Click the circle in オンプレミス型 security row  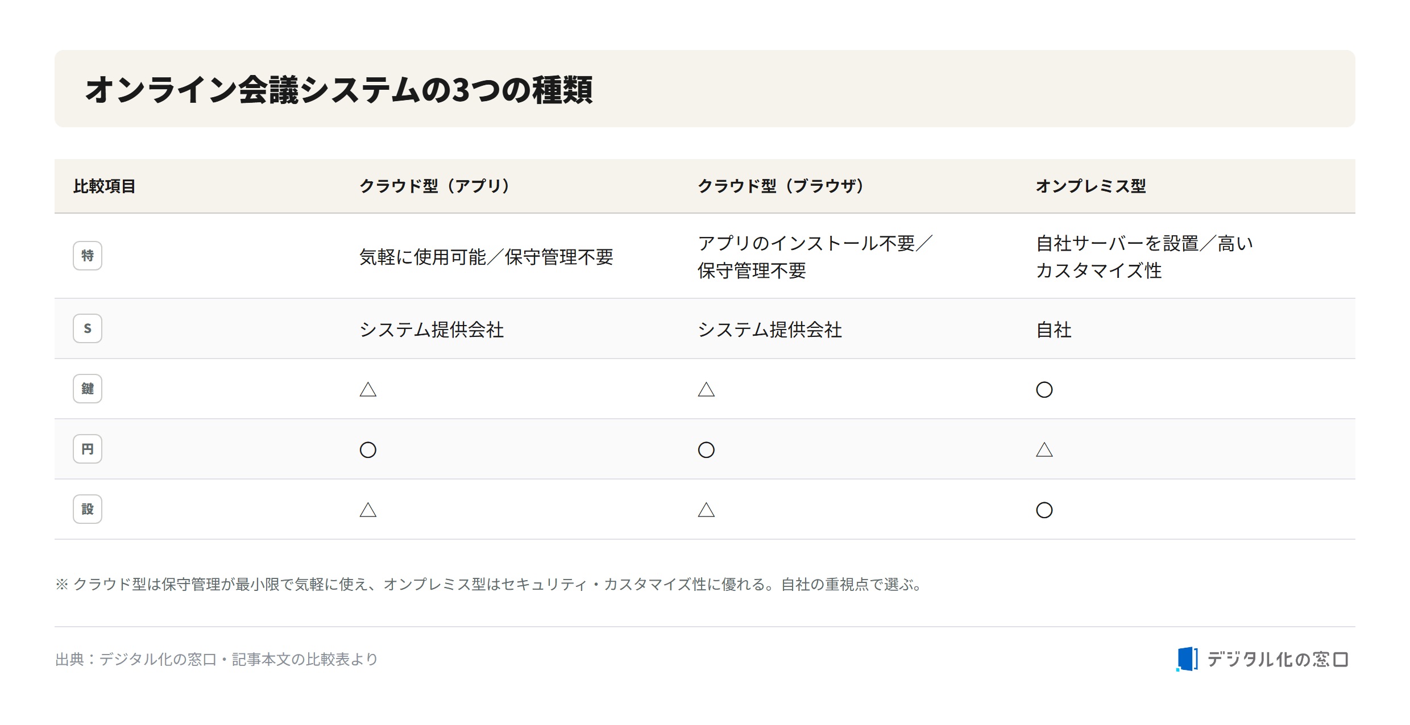1044,390
